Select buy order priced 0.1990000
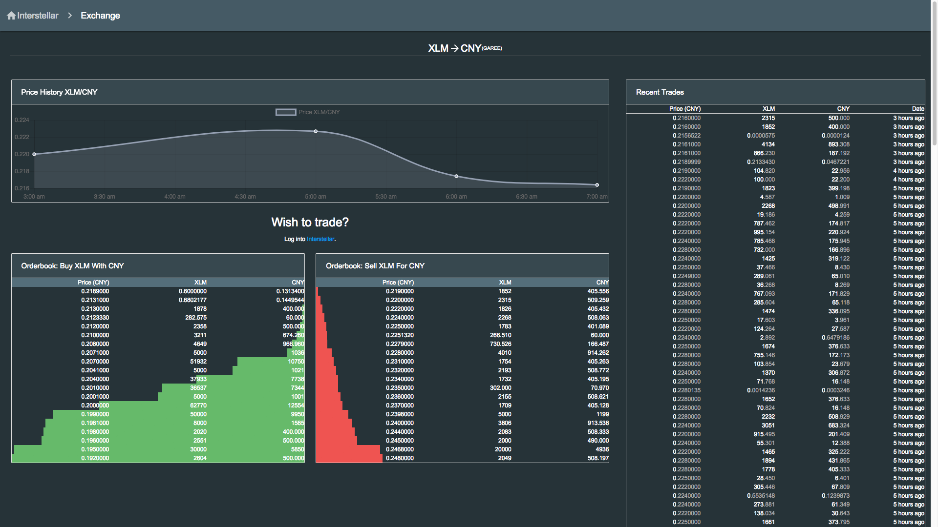Image resolution: width=938 pixels, height=527 pixels. pos(158,414)
